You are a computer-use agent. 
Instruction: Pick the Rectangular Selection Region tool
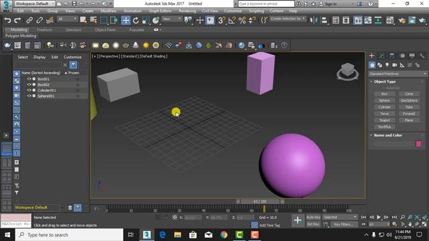(x=104, y=20)
